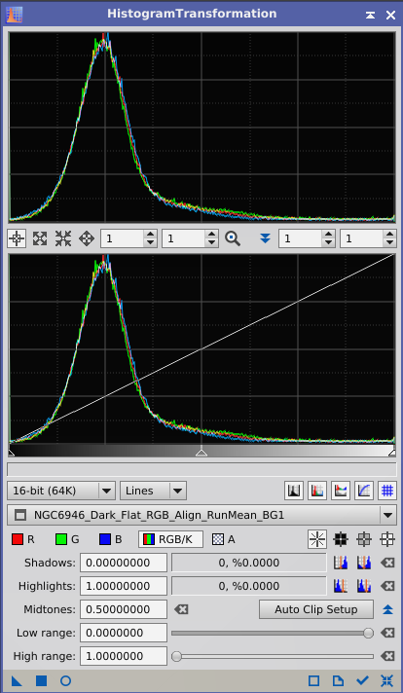
Task: Toggle the histogram display icon left of MTF curve
Action: pos(341,491)
